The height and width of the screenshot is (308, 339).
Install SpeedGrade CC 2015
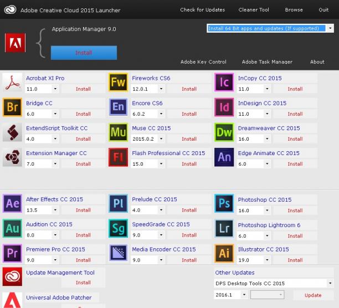tap(189, 235)
